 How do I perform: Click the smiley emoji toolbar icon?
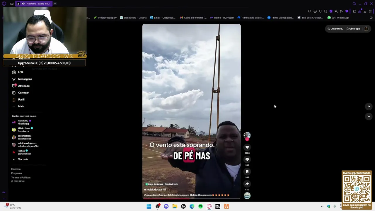pos(315,11)
